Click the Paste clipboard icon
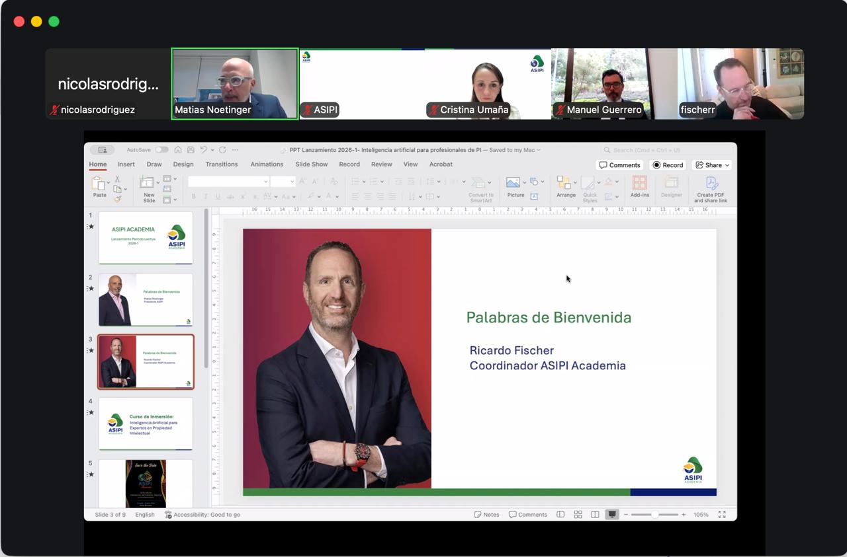Image resolution: width=847 pixels, height=557 pixels. [99, 184]
